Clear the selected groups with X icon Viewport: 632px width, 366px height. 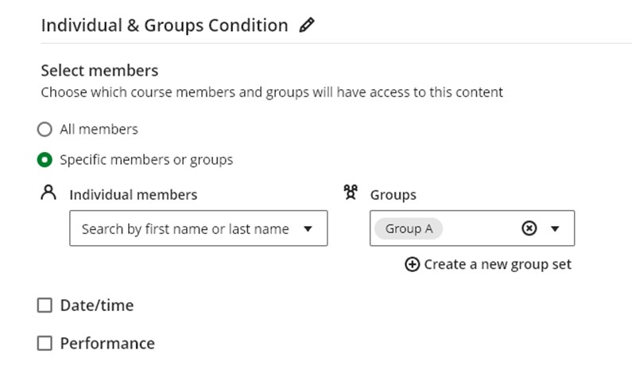pos(529,228)
